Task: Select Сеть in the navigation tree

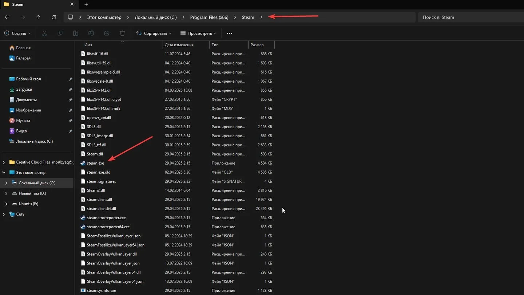Action: [x=20, y=214]
